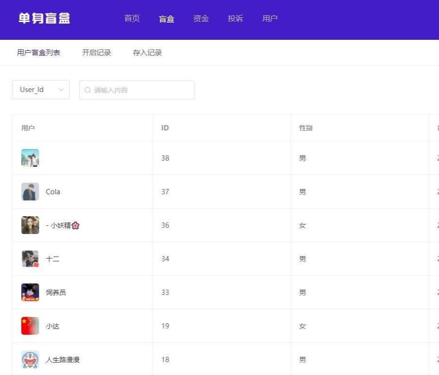Image resolution: width=439 pixels, height=375 pixels.
Task: Click ID cell 33
Action: tap(165, 293)
